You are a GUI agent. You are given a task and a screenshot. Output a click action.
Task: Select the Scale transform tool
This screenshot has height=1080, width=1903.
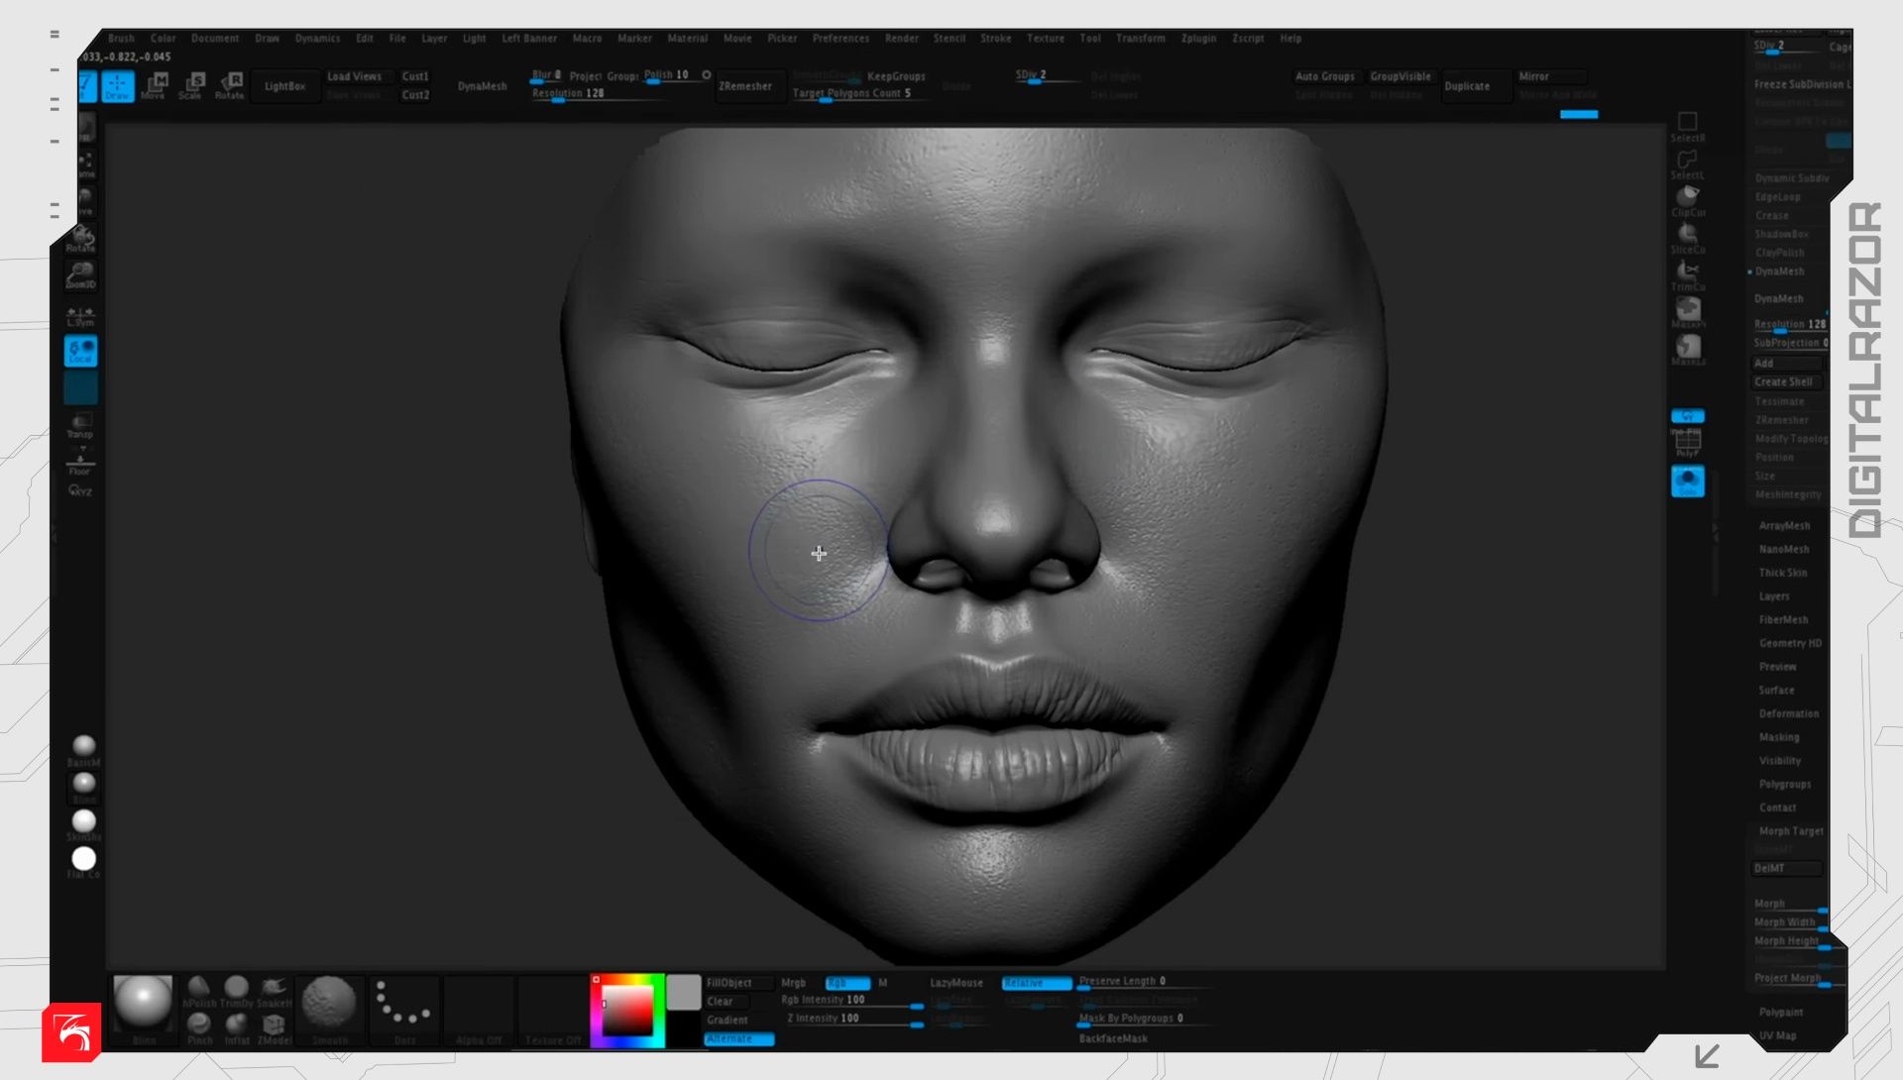click(x=191, y=85)
